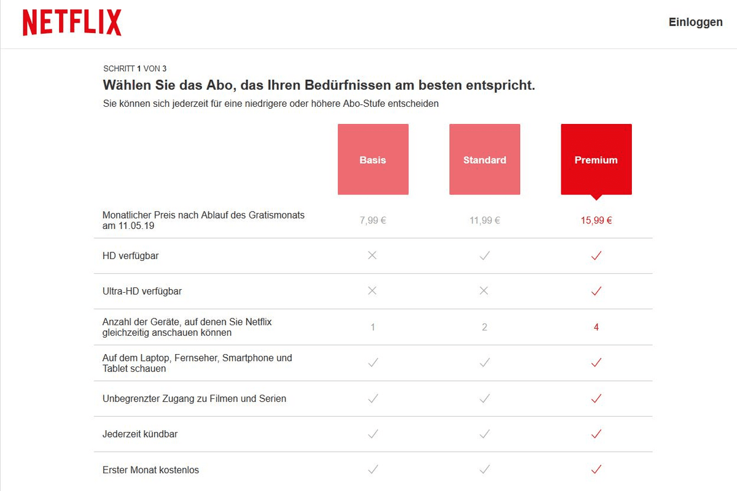Click the 7,99 € Basis price
Image resolution: width=737 pixels, height=491 pixels.
click(373, 220)
